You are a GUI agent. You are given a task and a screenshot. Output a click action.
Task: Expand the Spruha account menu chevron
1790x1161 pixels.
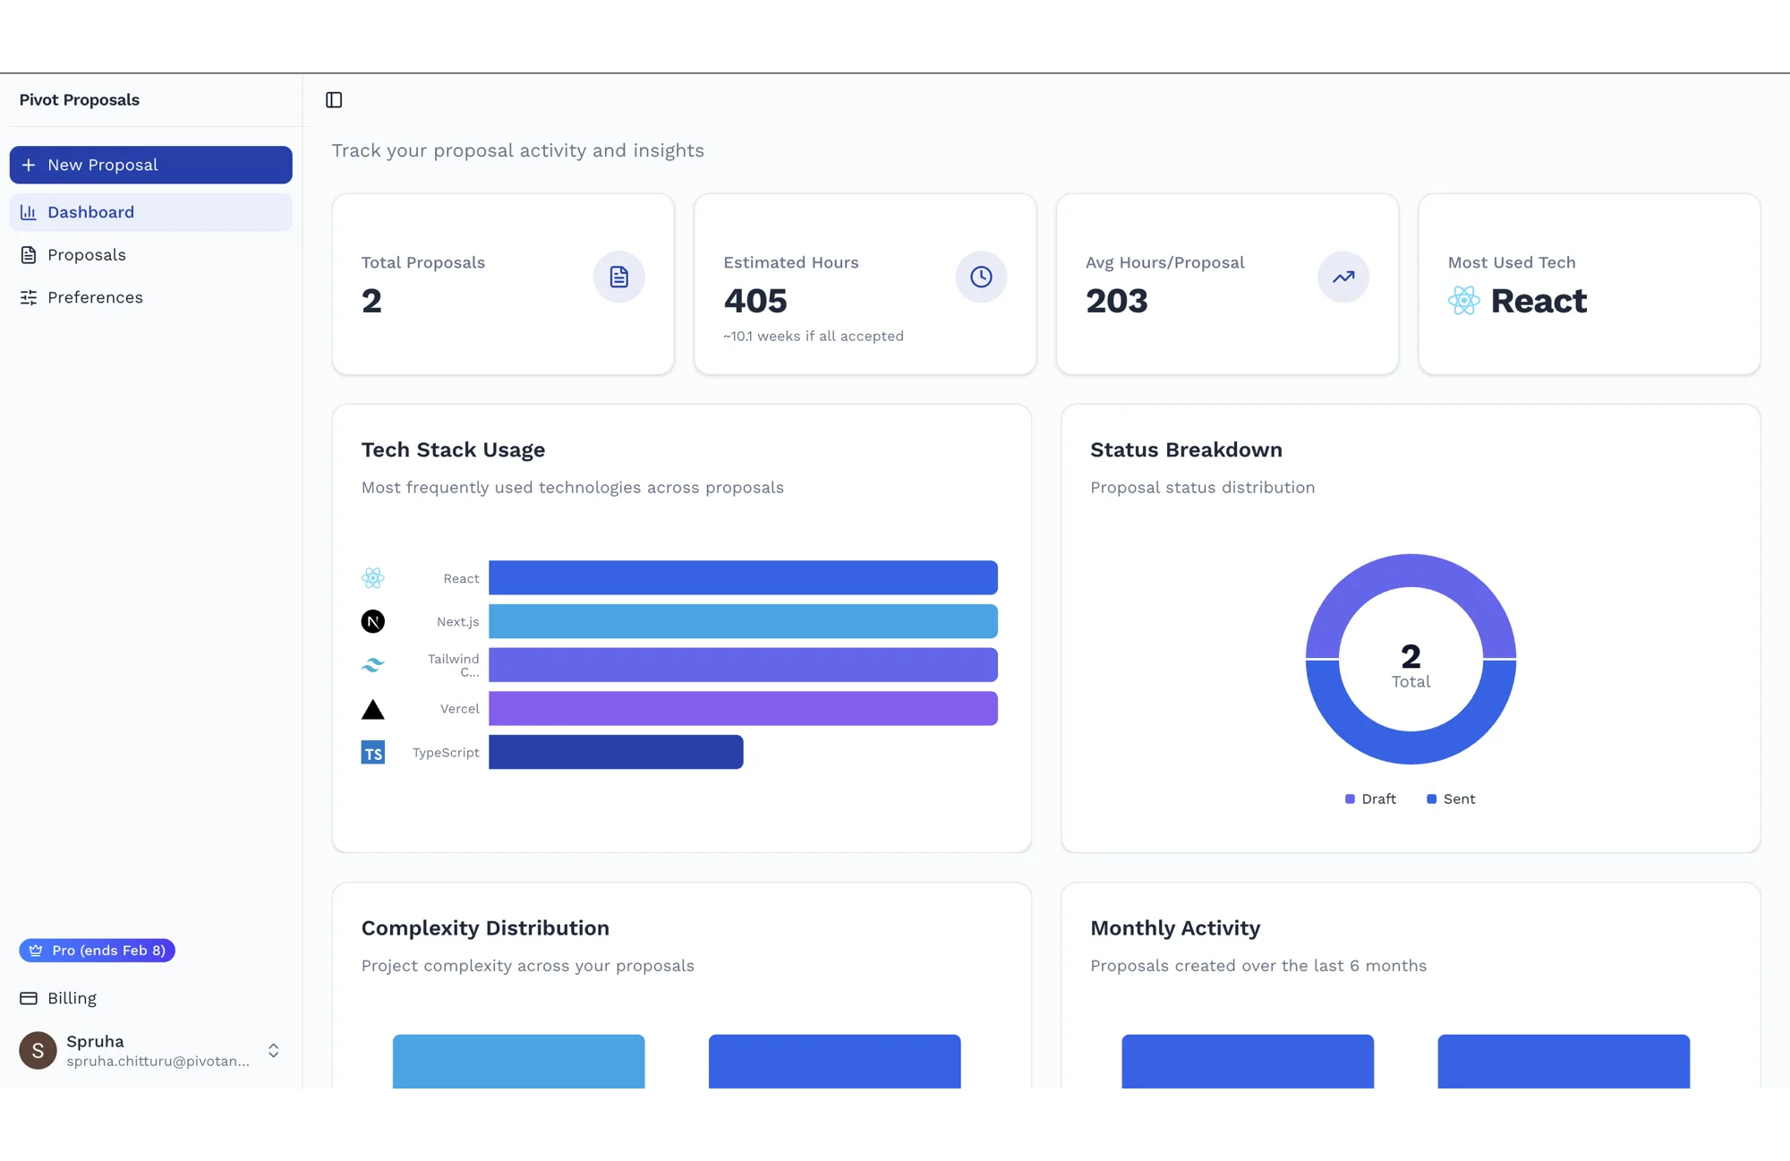tap(273, 1050)
